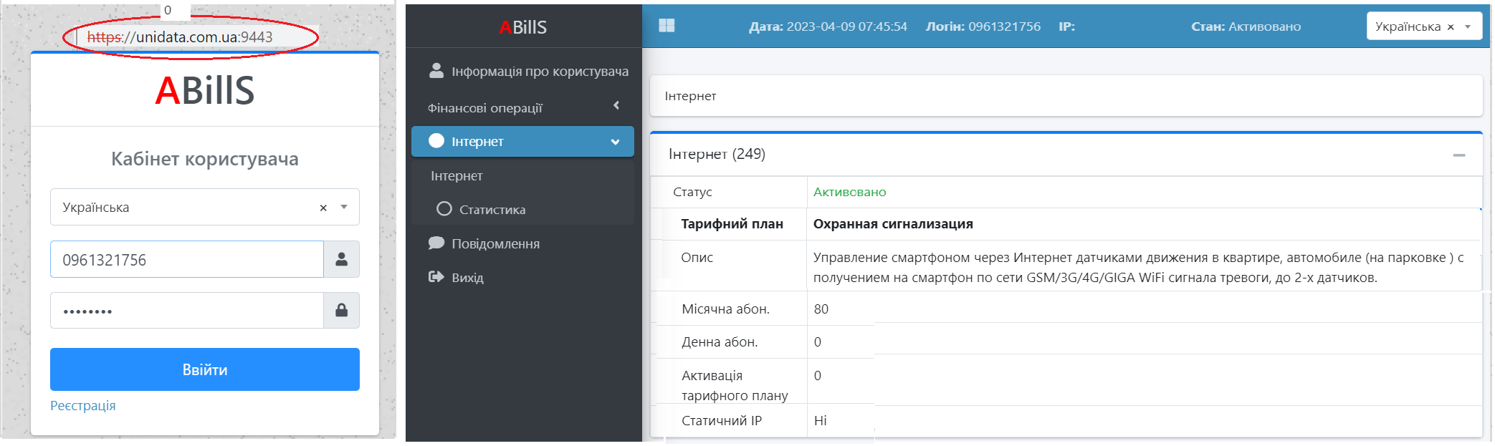Viewport: 1495px width, 446px height.
Task: Collapse Інтернет (249) panel with minus
Action: 1459,155
